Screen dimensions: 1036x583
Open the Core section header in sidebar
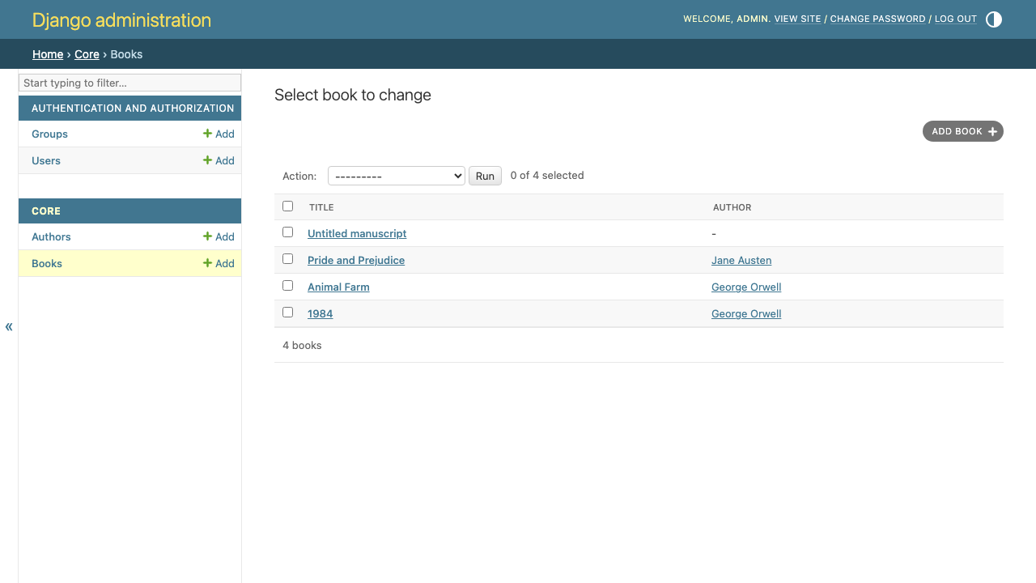[46, 211]
